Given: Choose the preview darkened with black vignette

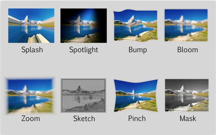Looking at the screenshot, I should 84,26.
